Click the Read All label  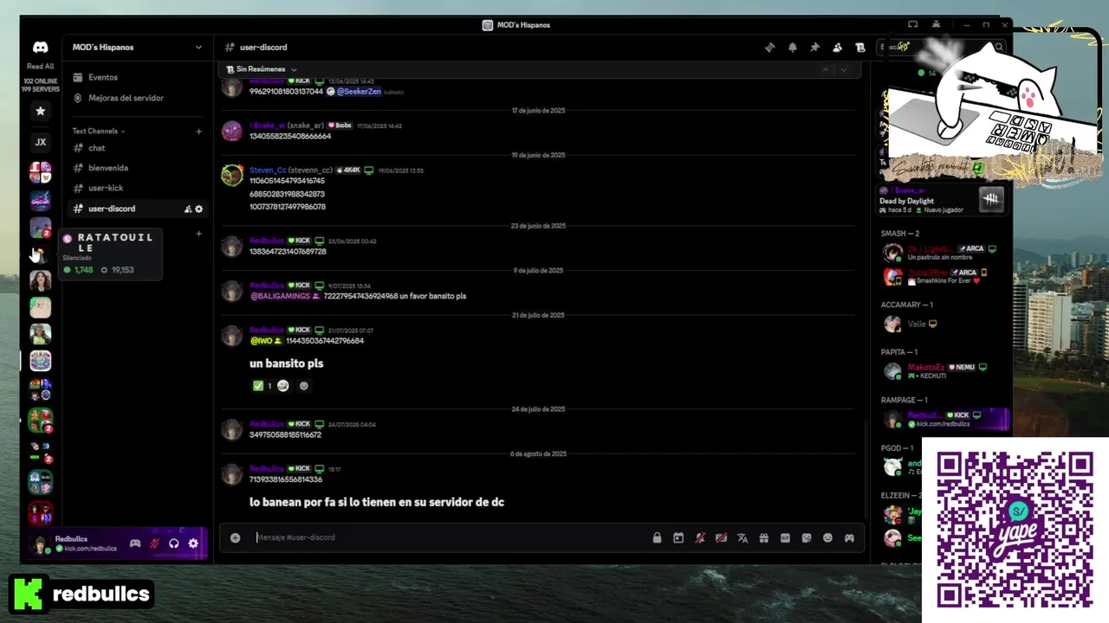(40, 67)
